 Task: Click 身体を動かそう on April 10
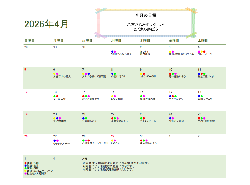click(177, 77)
